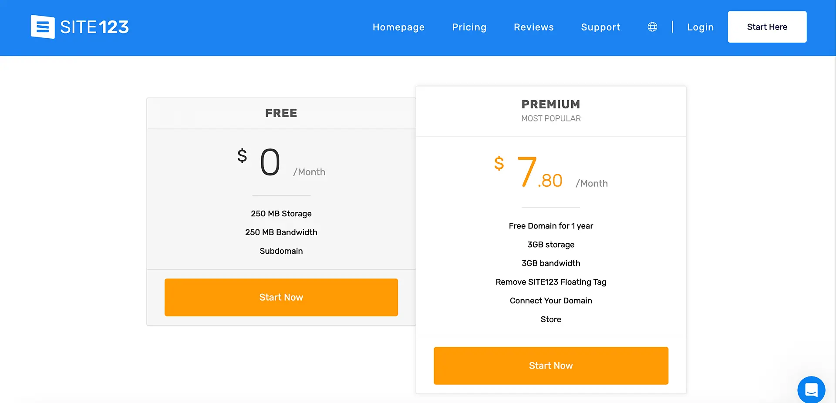Start Now on the FREE plan
The width and height of the screenshot is (836, 403).
point(281,297)
